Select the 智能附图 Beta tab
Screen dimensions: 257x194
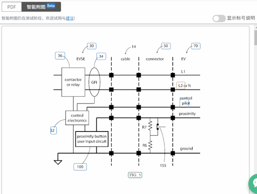(x=41, y=7)
